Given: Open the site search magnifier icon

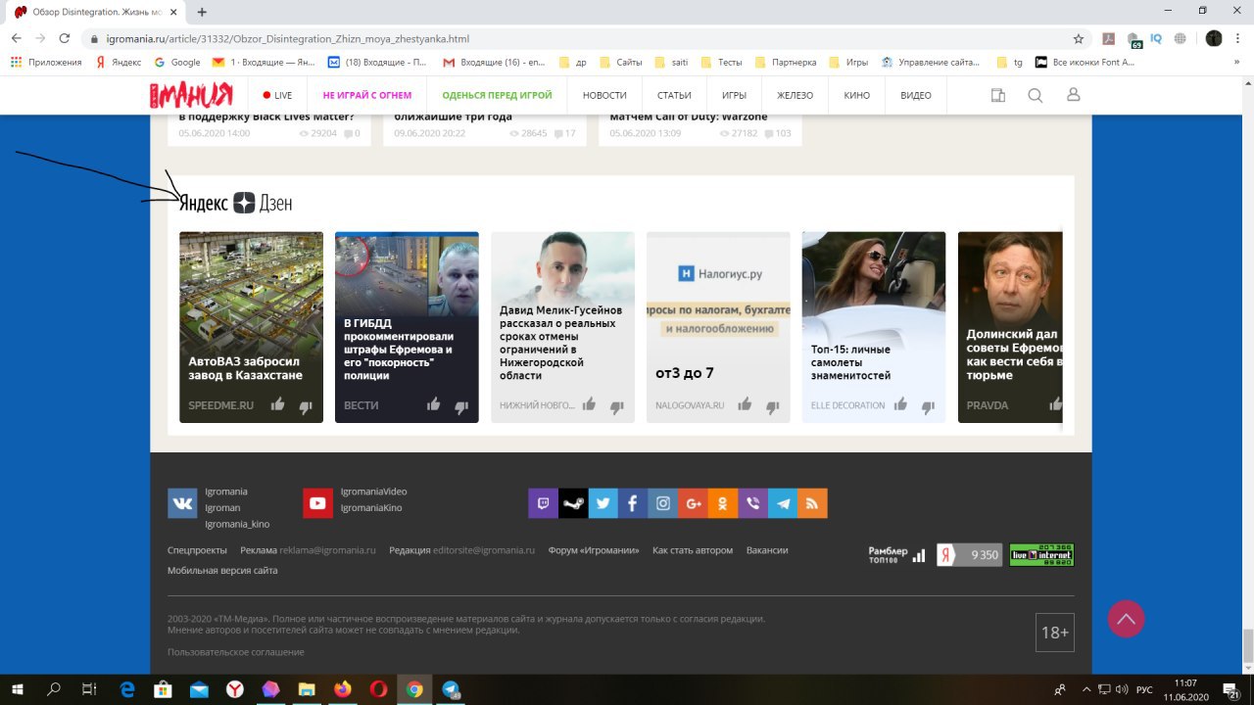Looking at the screenshot, I should [1035, 95].
